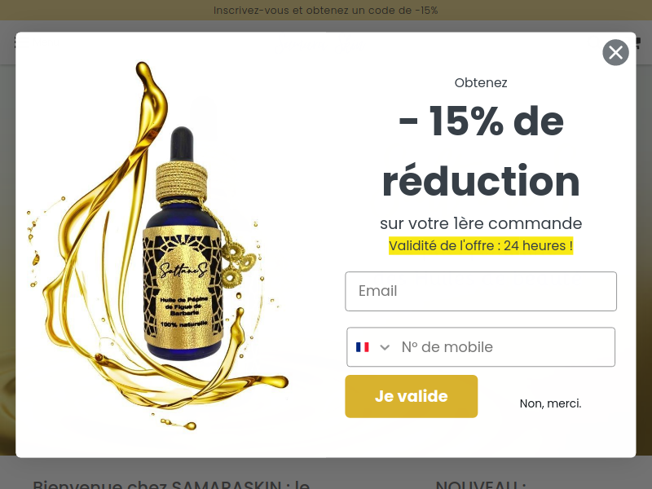Click the highlighted Validité de l'offre text
652x489 pixels.
click(481, 245)
